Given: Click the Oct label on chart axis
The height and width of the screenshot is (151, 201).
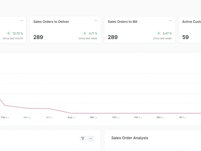Looking at the screenshot, I should coord(116,117).
